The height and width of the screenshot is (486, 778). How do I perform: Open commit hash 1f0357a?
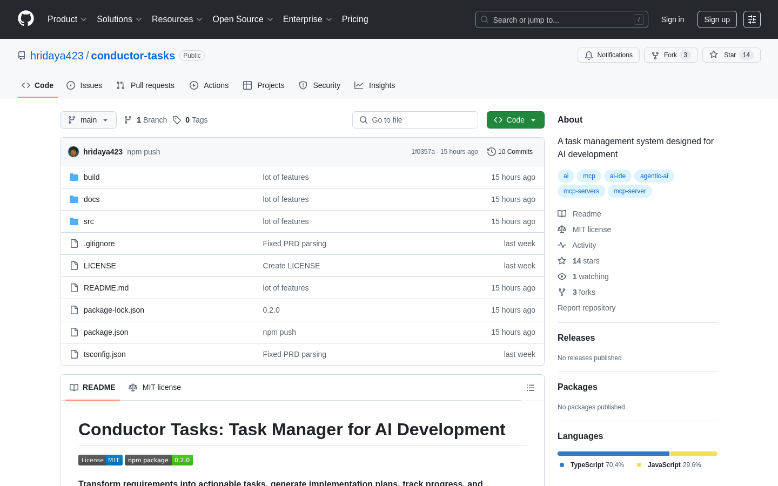(x=423, y=152)
